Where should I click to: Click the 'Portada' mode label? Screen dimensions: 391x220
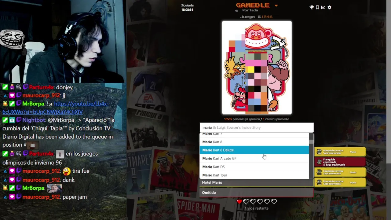tap(250, 10)
